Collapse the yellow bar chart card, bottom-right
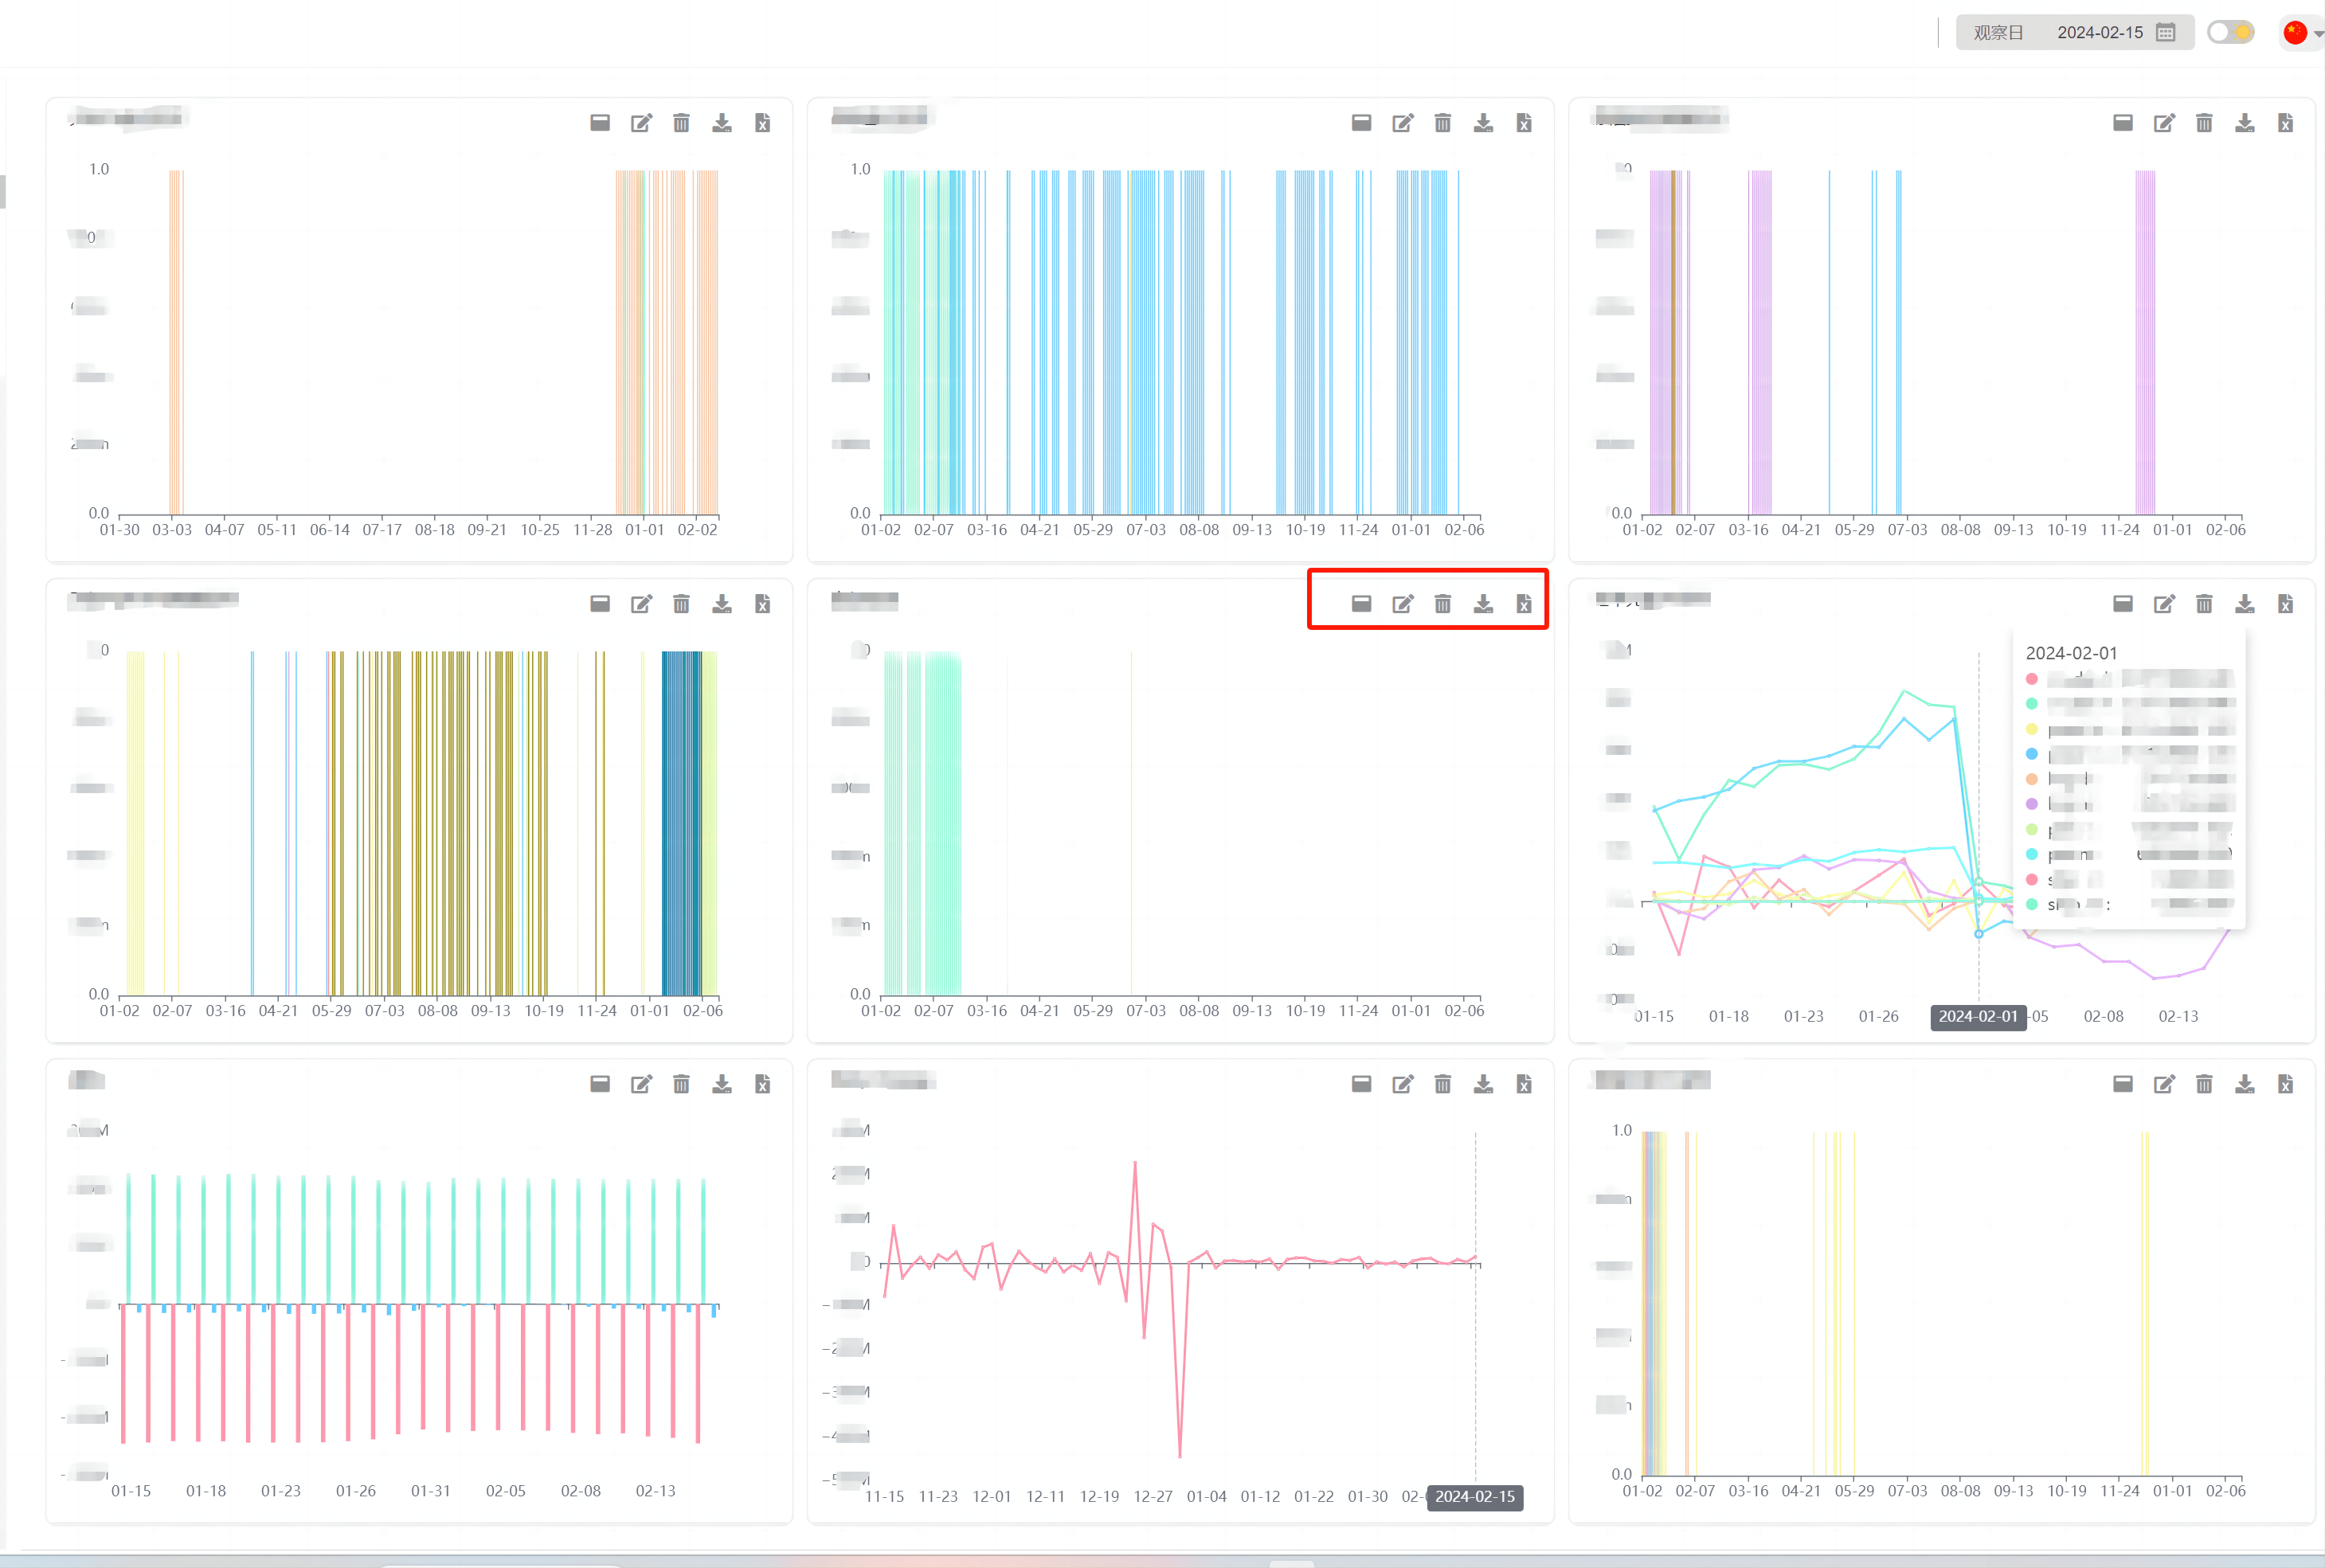 pyautogui.click(x=2123, y=1084)
